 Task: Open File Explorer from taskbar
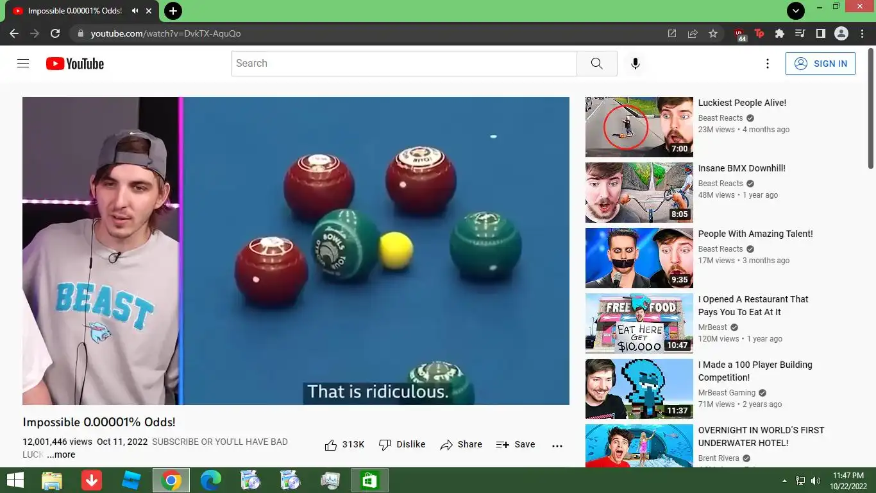(x=52, y=480)
